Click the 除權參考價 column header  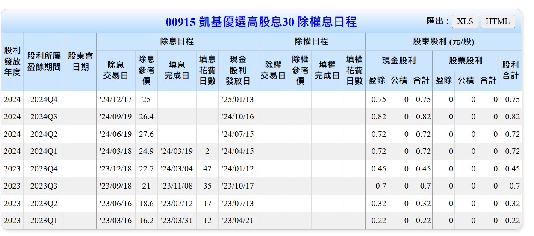[300, 70]
